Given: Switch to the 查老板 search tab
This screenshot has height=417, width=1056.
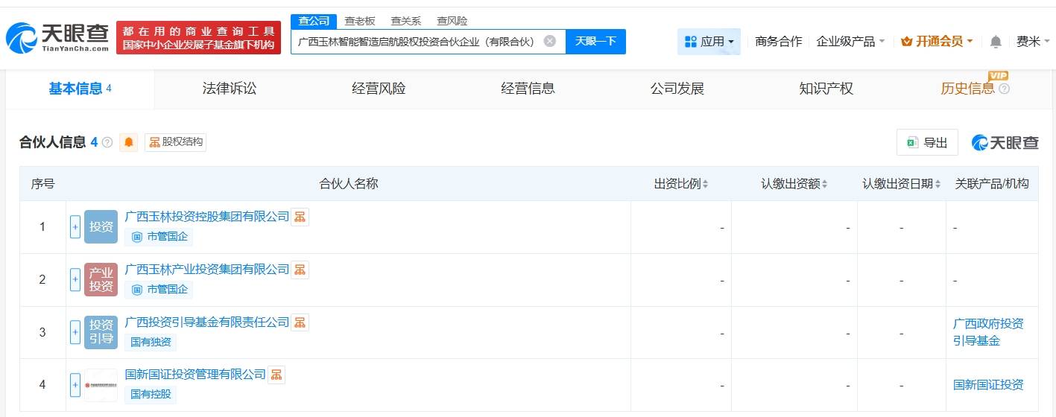Looking at the screenshot, I should [360, 21].
